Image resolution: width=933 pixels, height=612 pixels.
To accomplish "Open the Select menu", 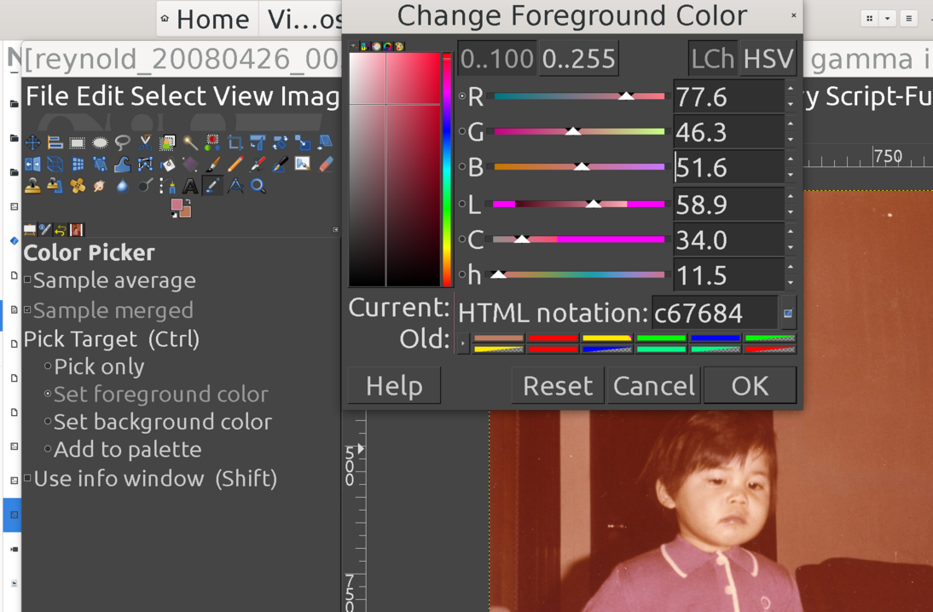I will tap(170, 95).
